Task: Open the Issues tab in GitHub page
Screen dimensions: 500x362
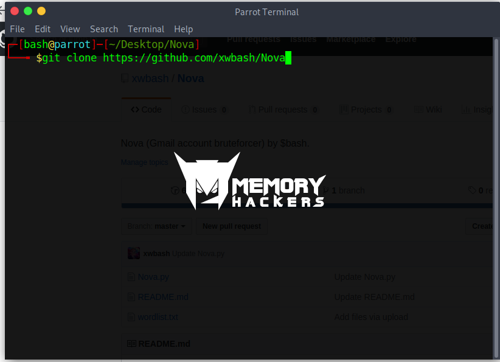Action: (x=204, y=110)
